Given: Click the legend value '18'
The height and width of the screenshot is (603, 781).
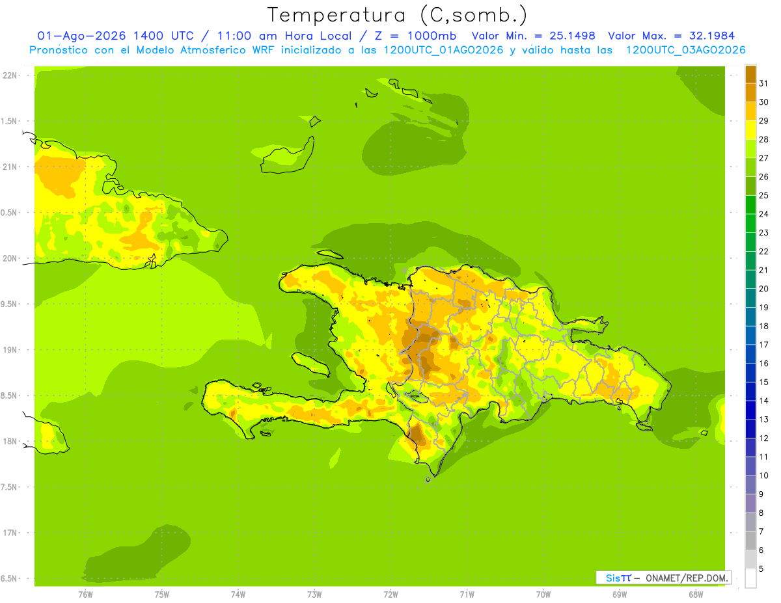Looking at the screenshot, I should 764,326.
